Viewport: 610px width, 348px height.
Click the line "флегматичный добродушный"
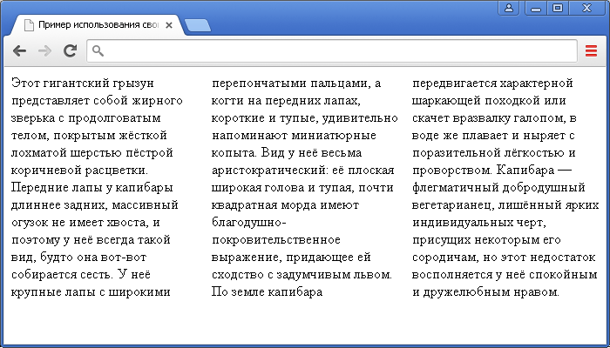pyautogui.click(x=498, y=188)
